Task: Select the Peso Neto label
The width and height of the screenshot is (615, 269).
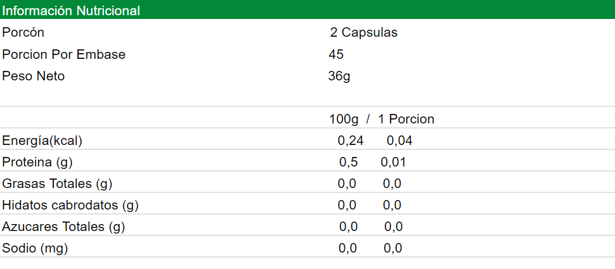Action: point(34,76)
